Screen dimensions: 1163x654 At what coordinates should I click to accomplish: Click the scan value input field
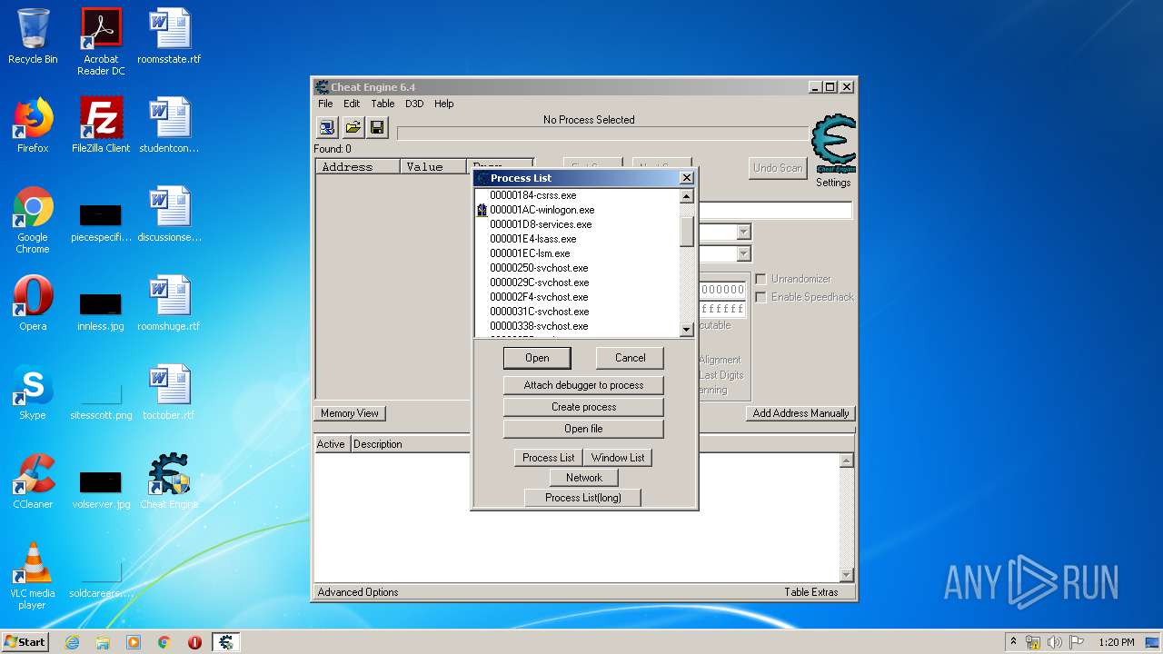pyautogui.click(x=775, y=211)
